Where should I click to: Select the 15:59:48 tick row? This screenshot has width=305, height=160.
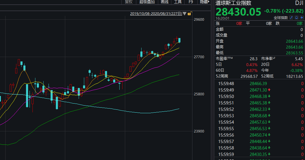260,84
